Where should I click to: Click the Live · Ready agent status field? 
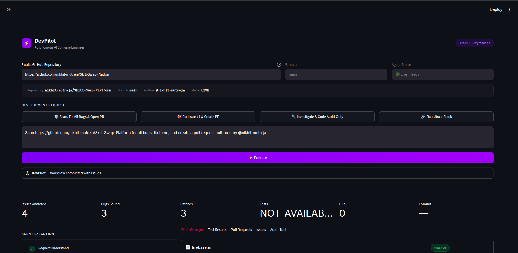pyautogui.click(x=442, y=74)
